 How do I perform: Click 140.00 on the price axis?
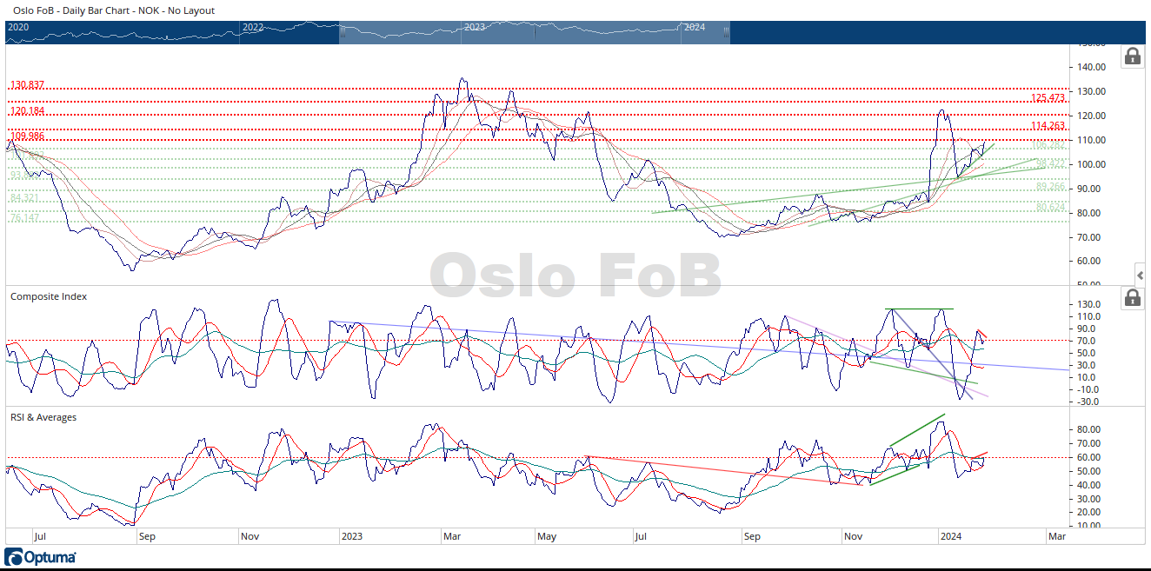(x=1092, y=67)
